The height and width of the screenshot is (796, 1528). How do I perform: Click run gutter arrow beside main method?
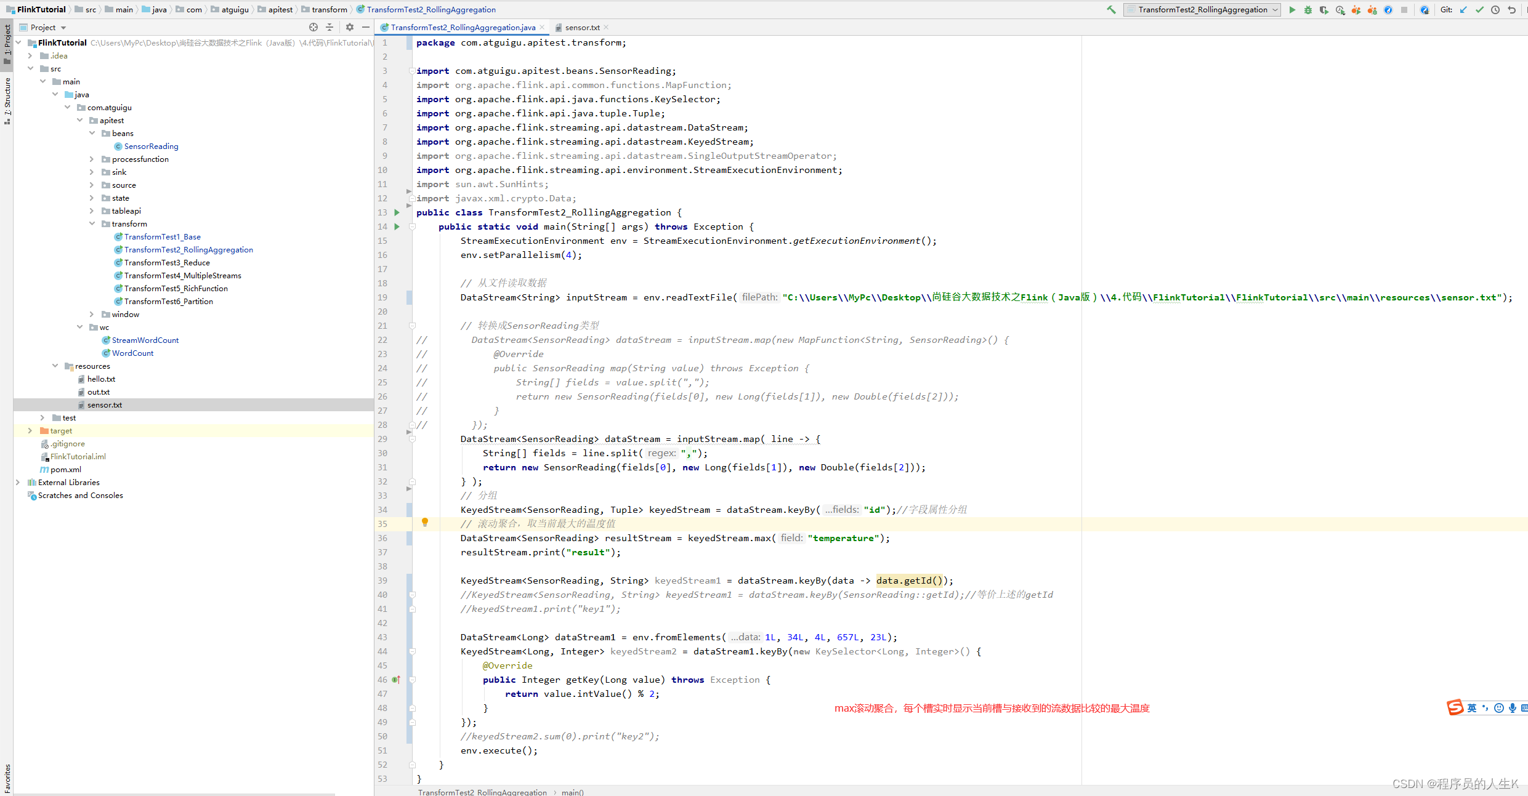click(397, 227)
